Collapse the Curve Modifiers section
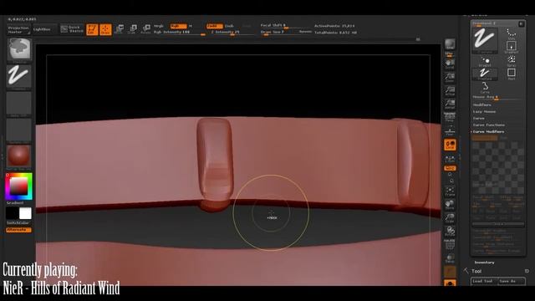This screenshot has width=535, height=301. tap(488, 132)
